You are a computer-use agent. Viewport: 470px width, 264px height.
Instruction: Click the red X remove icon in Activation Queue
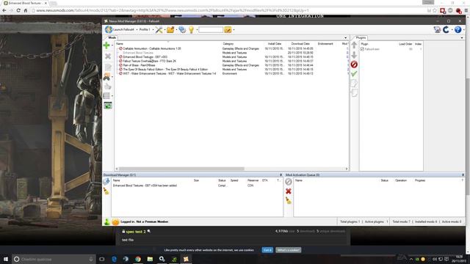pos(289,191)
